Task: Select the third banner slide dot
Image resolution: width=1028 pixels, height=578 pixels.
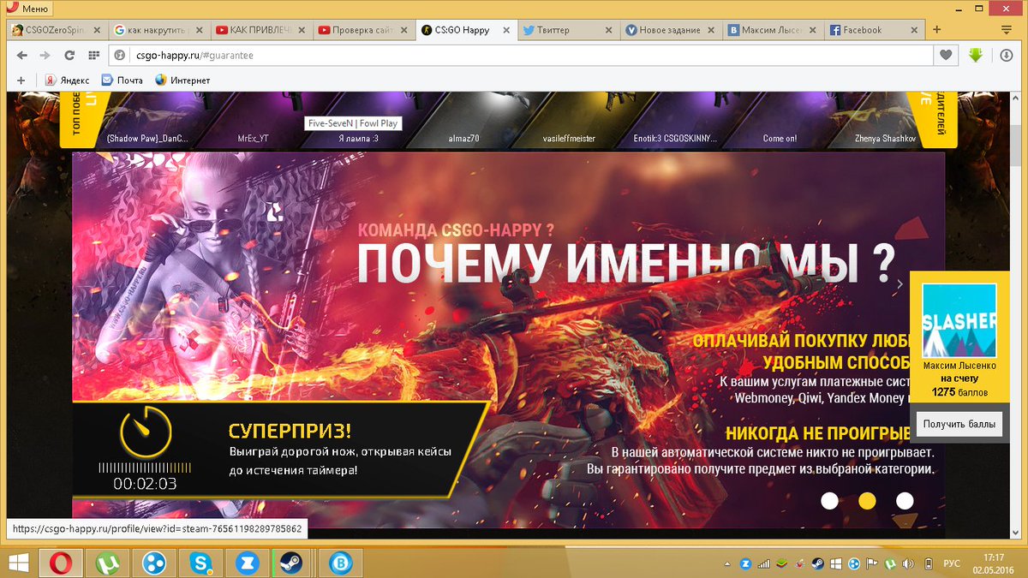Action: coord(905,501)
